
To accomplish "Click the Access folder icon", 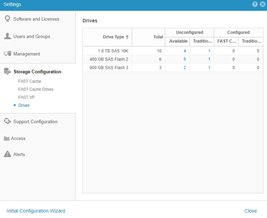I will [x=6, y=138].
